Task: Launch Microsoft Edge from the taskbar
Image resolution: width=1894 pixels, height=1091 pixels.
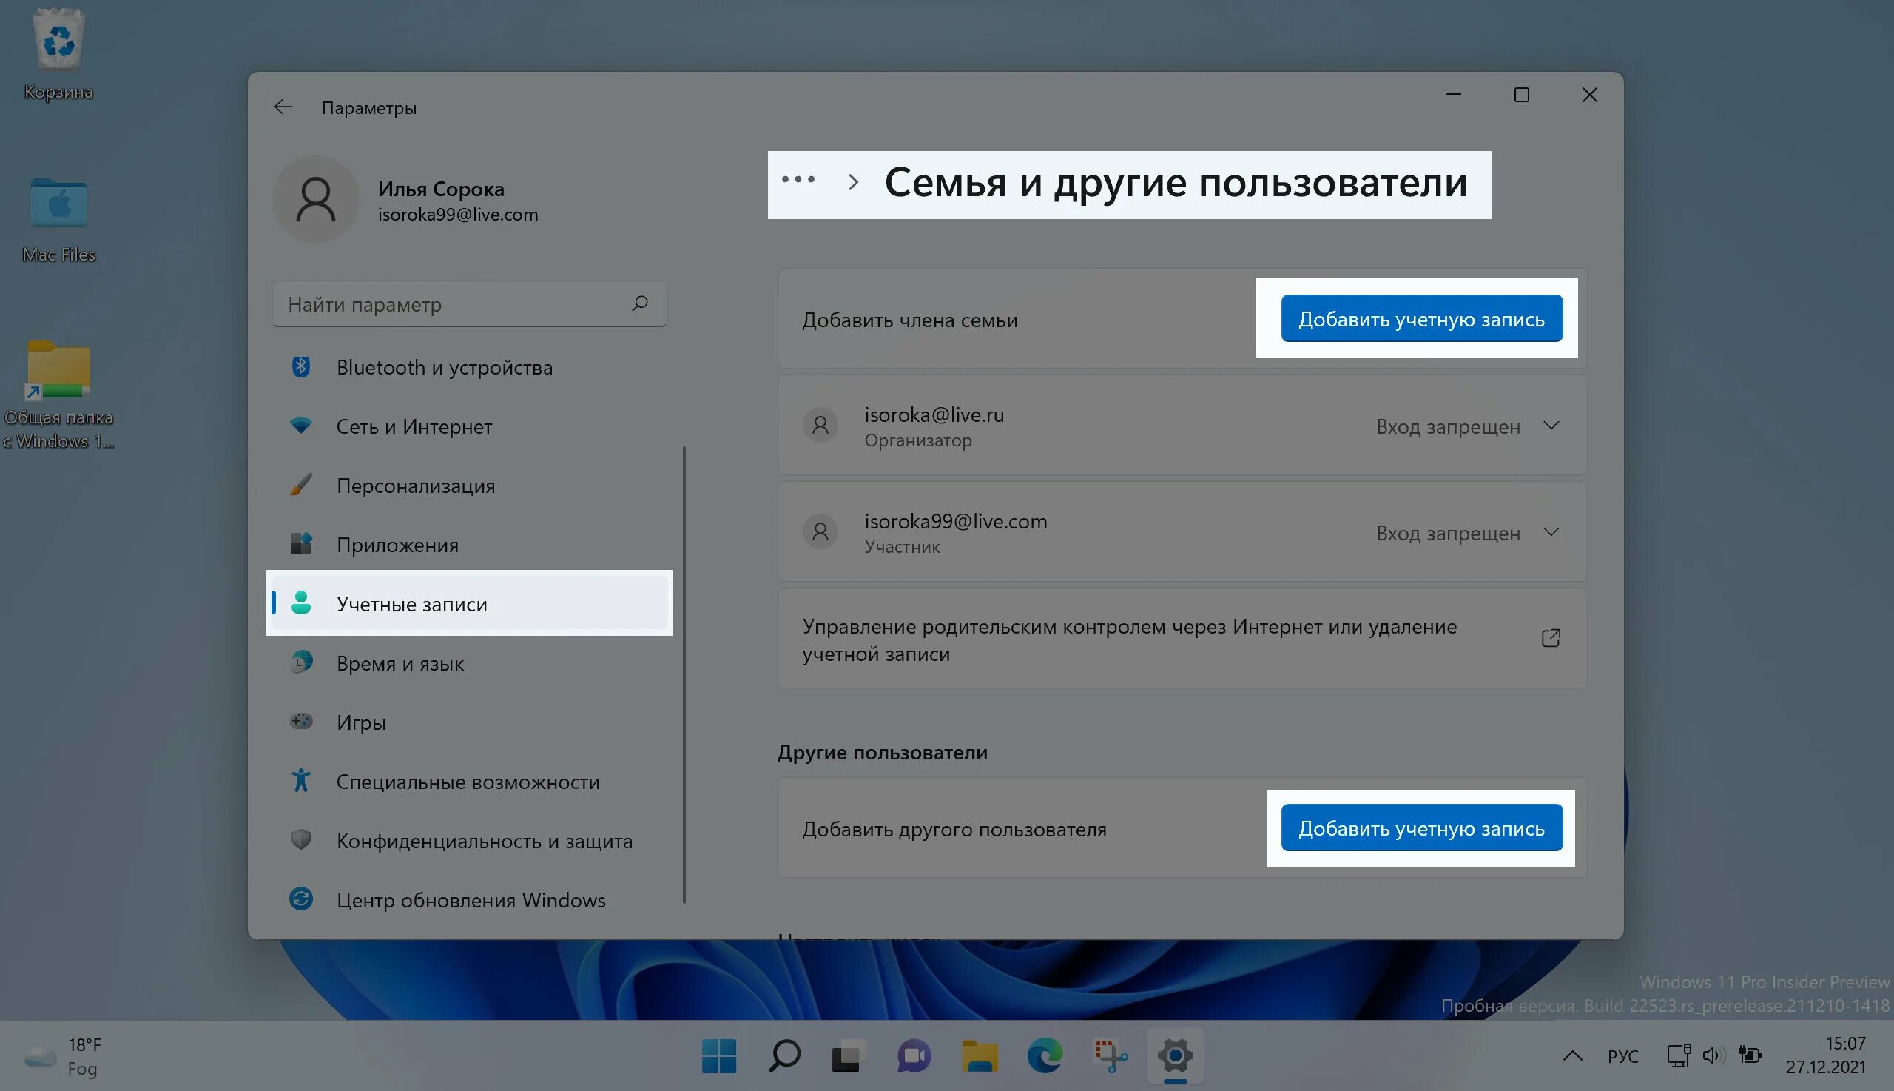Action: pyautogui.click(x=1045, y=1056)
